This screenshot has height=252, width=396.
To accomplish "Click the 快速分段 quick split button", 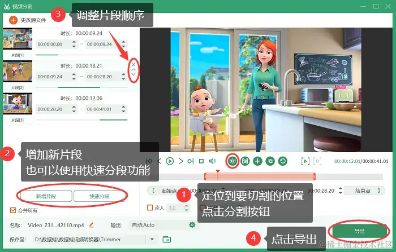I will [x=100, y=196].
